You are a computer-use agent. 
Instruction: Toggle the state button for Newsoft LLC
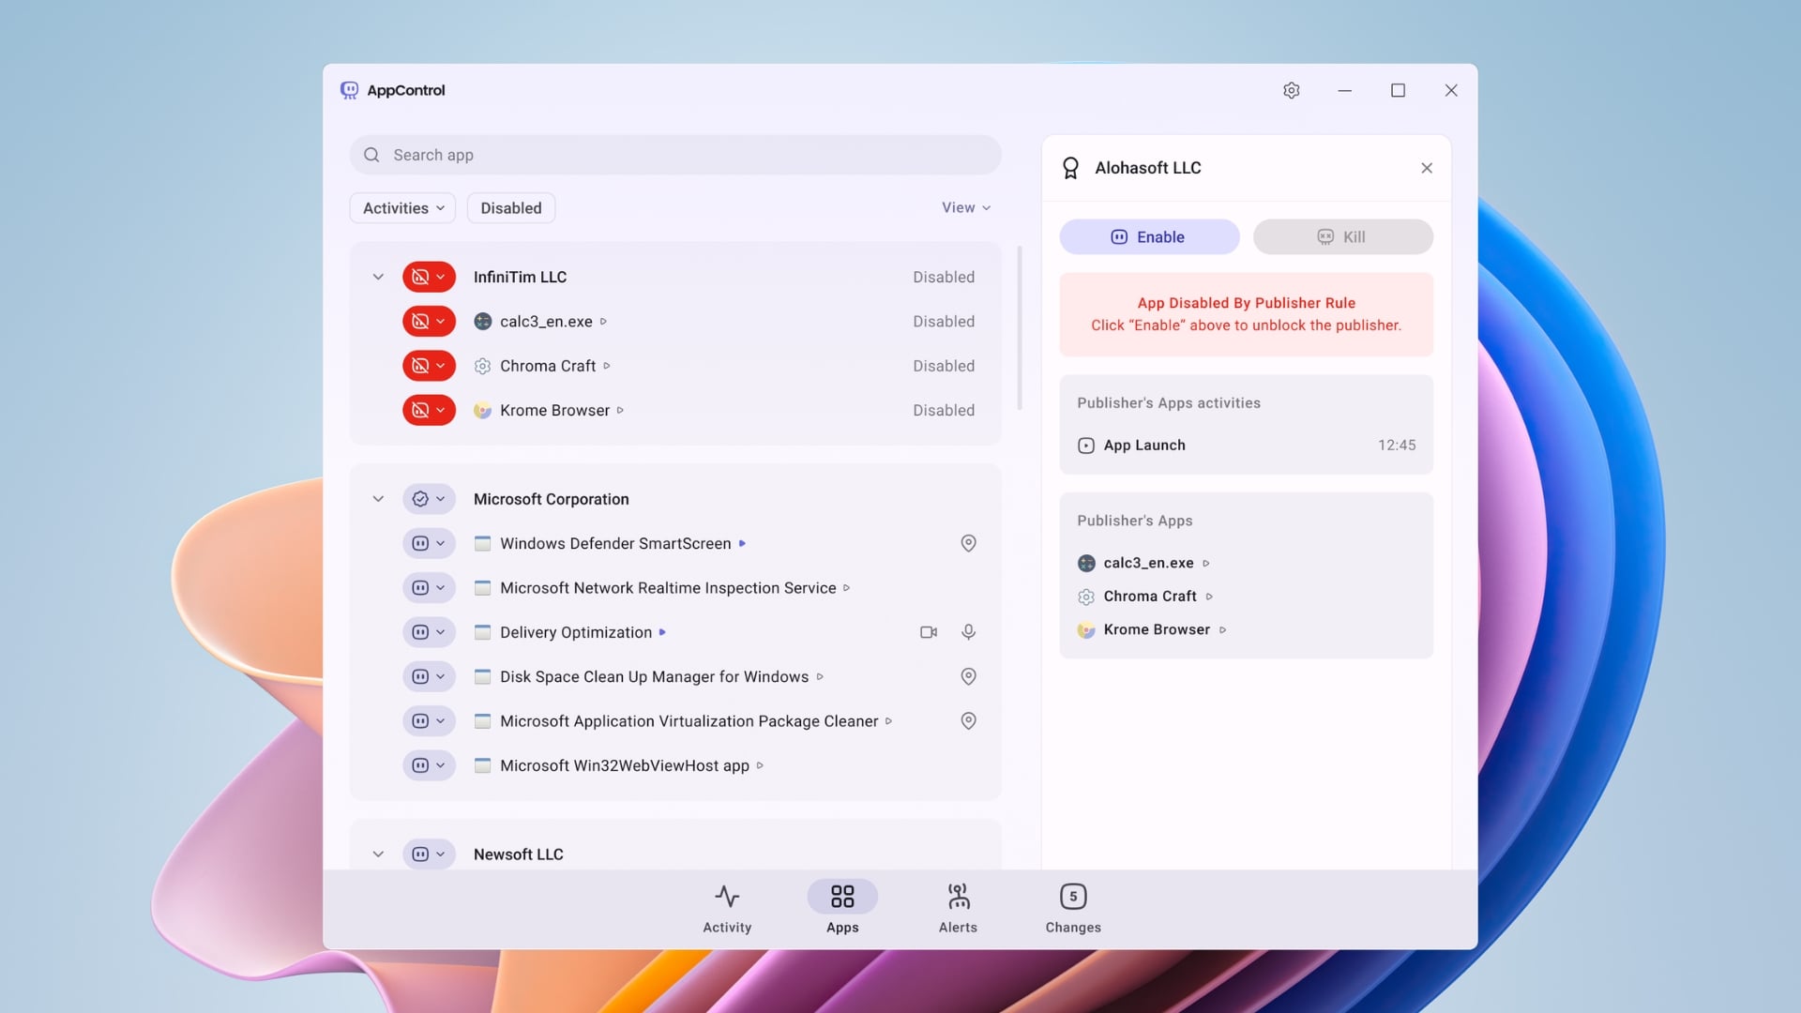click(x=429, y=854)
